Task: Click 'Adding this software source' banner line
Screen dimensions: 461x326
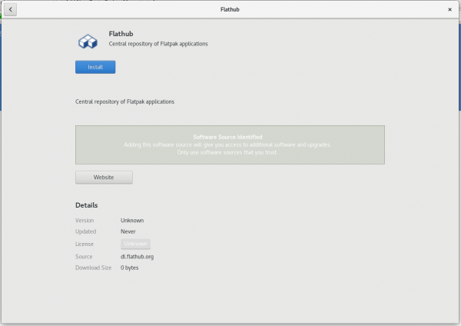Action: click(227, 145)
